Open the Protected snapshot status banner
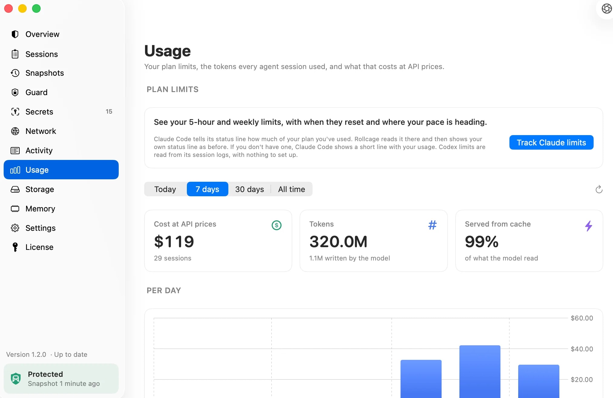 click(61, 379)
